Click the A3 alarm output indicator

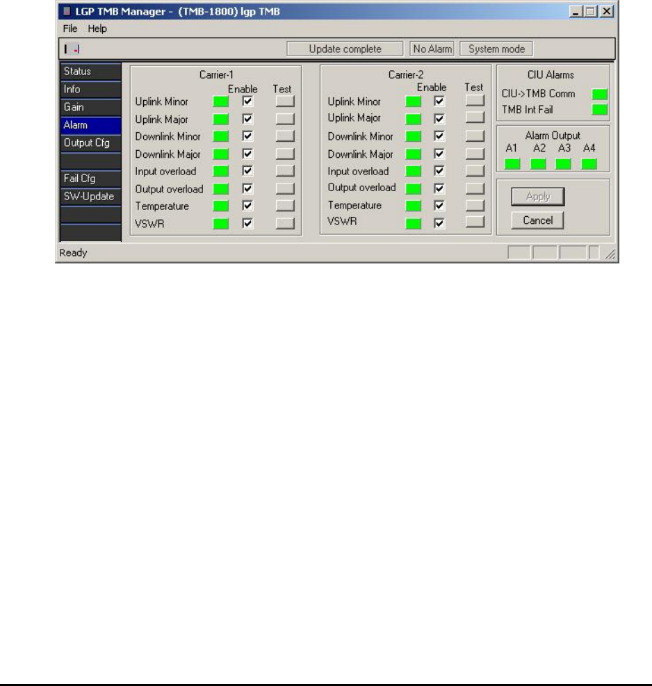563,164
